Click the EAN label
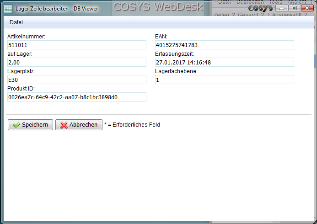The width and height of the screenshot is (317, 224). tap(161, 37)
